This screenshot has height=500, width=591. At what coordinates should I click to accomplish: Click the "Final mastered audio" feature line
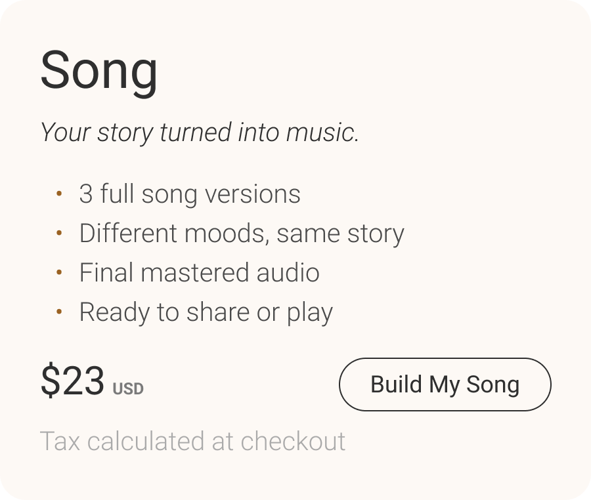(x=199, y=272)
